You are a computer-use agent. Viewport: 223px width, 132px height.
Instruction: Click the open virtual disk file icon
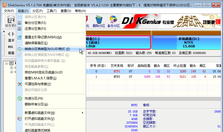(x=20, y=119)
